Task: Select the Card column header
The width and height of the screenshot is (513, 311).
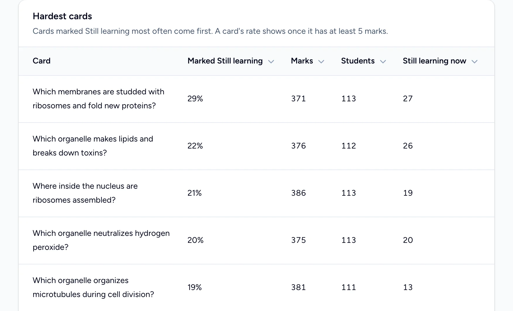Action: [x=42, y=61]
